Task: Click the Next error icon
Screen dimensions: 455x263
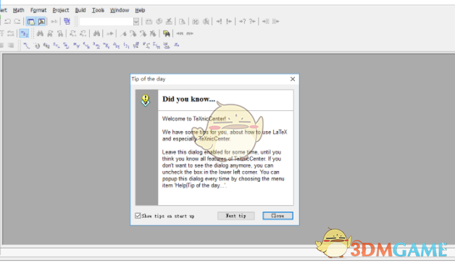Action: [219, 22]
